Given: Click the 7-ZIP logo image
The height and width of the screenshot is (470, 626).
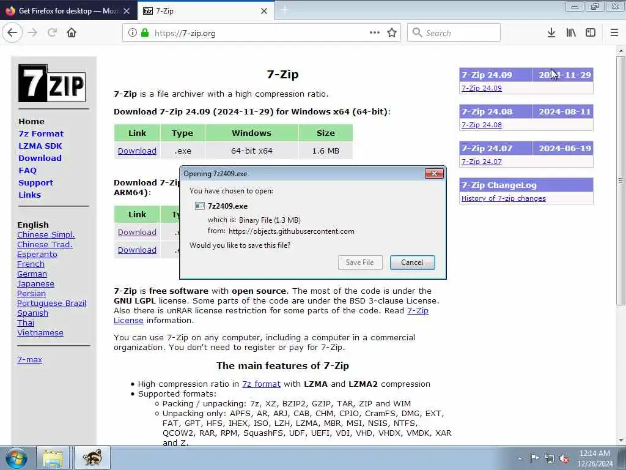Looking at the screenshot, I should point(52,83).
